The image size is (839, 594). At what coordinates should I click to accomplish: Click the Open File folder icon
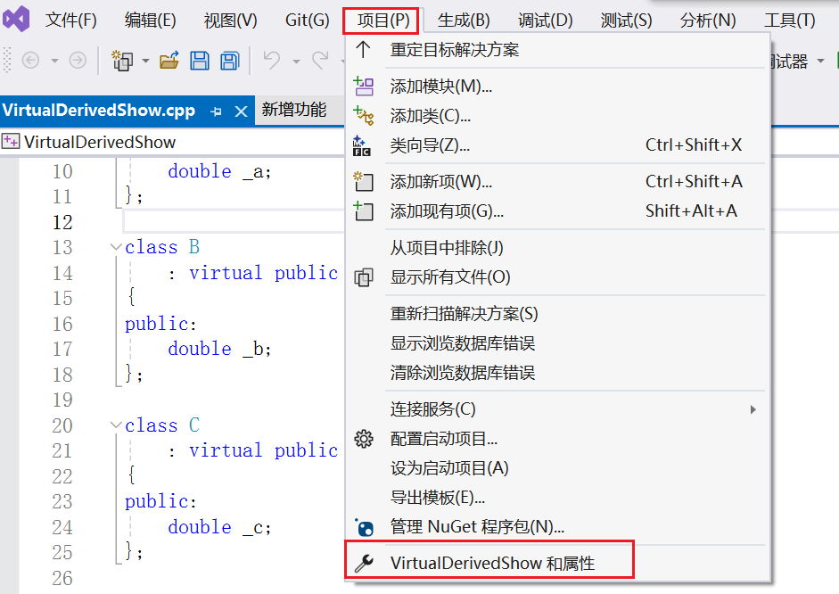pos(169,61)
